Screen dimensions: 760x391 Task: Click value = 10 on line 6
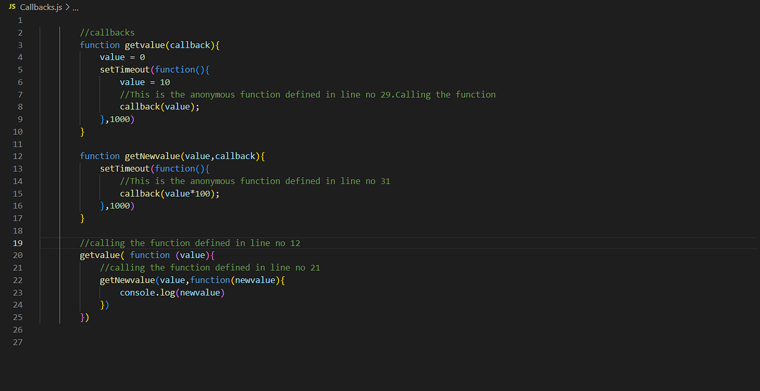[x=144, y=81]
